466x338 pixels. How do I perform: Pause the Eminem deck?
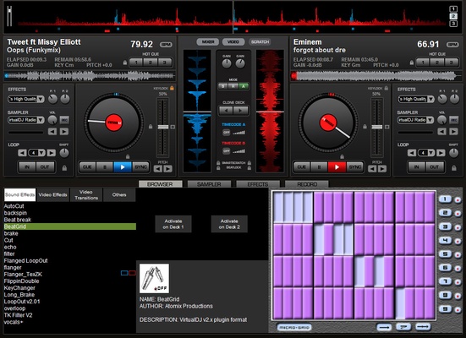(x=319, y=167)
